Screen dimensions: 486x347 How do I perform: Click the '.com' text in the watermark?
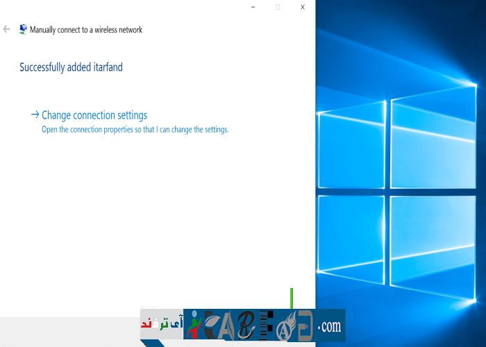pyautogui.click(x=329, y=325)
